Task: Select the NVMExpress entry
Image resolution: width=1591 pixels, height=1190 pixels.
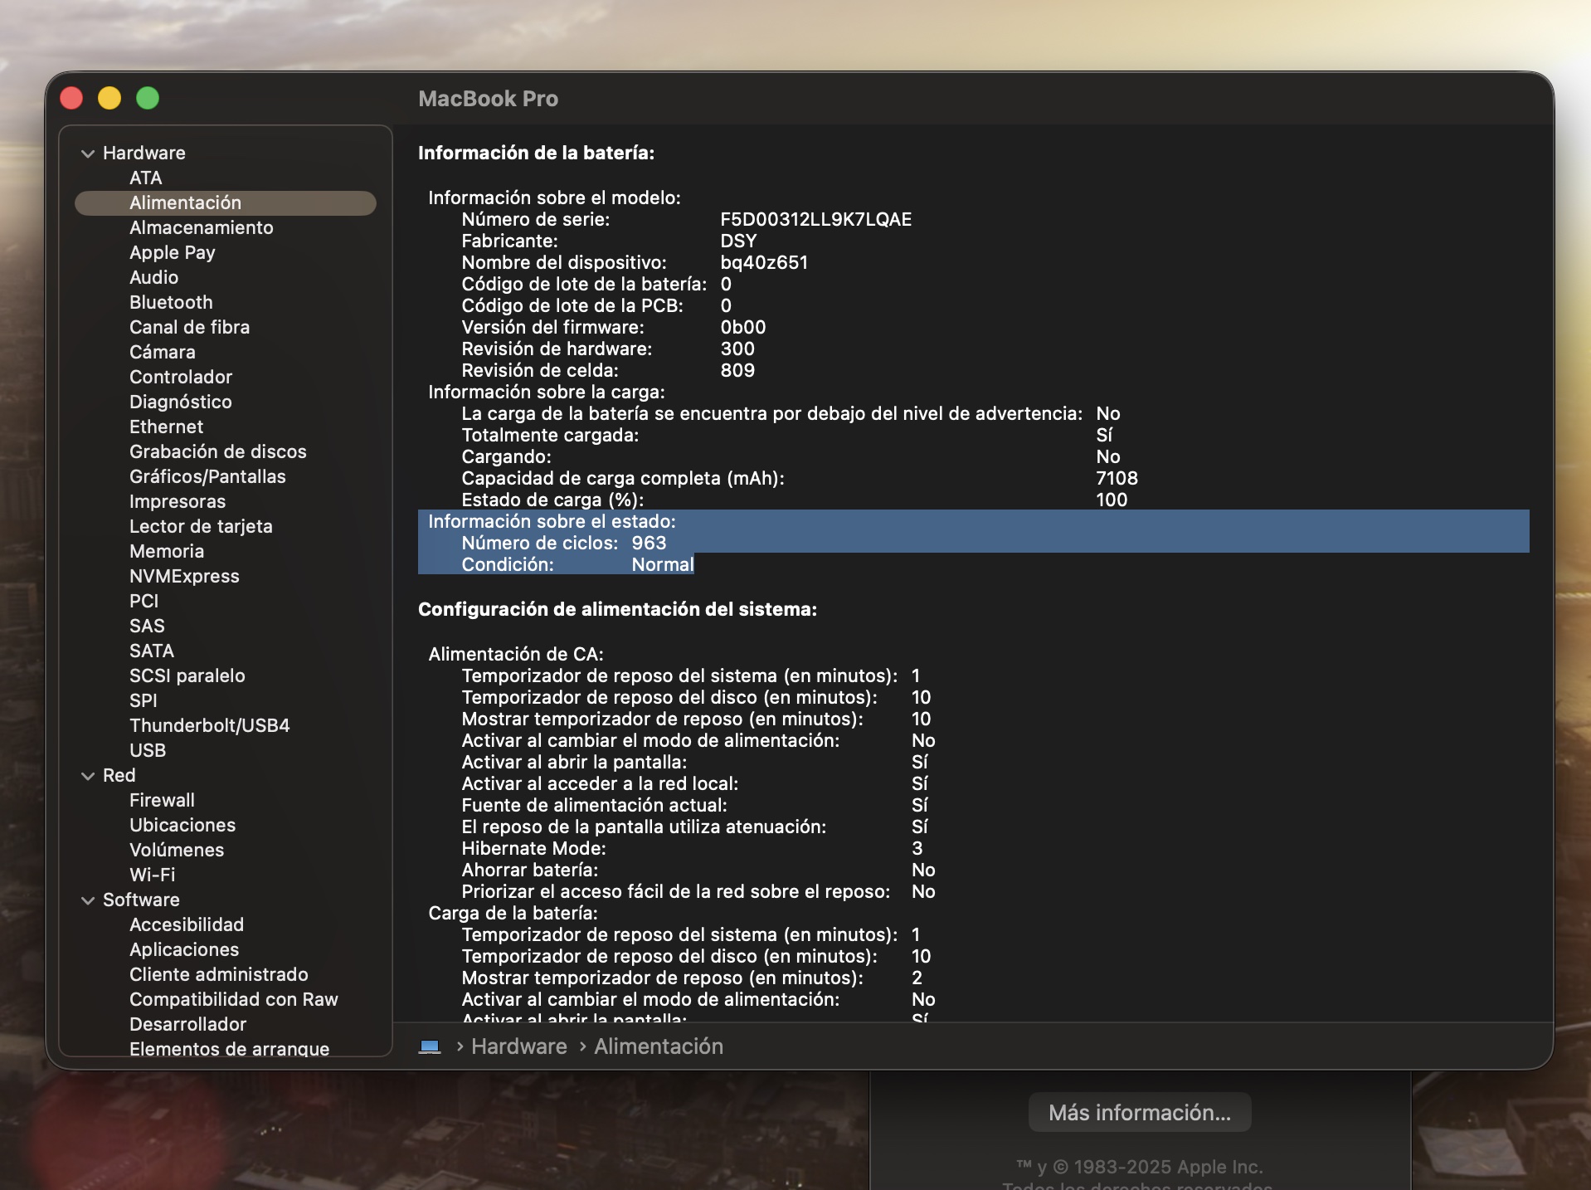Action: tap(184, 576)
